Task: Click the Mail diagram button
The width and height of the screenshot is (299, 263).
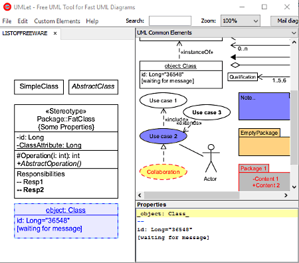Action: [285, 21]
